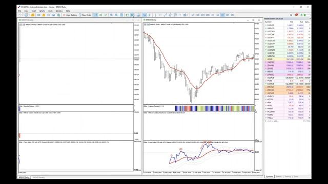Click the search magnifier icon at top right
The width and height of the screenshot is (328, 184).
pos(291,15)
